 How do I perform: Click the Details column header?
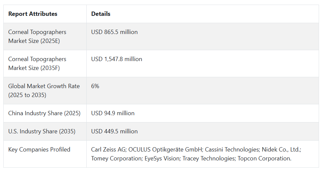101,14
